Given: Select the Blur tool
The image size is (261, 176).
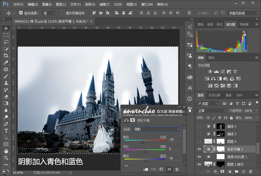Looking at the screenshot, I should (6, 110).
